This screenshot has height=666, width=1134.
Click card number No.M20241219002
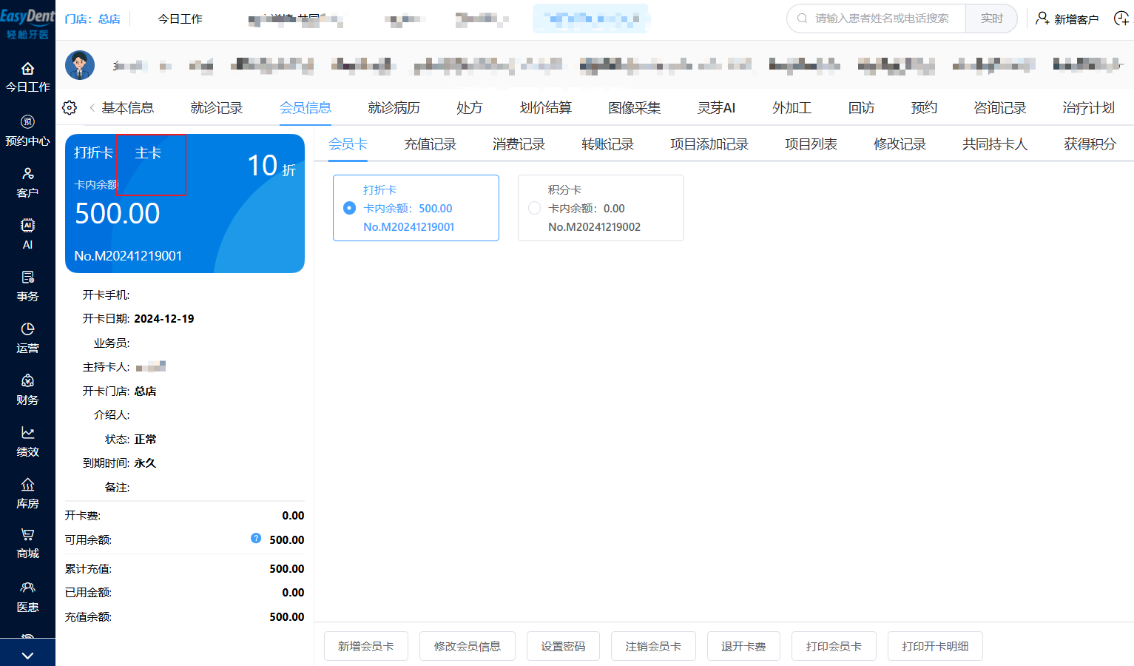[x=594, y=227]
